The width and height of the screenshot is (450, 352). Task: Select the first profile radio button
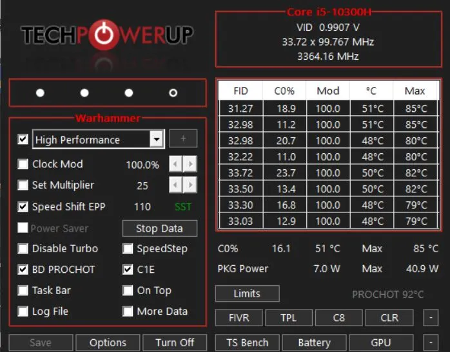[x=40, y=93]
